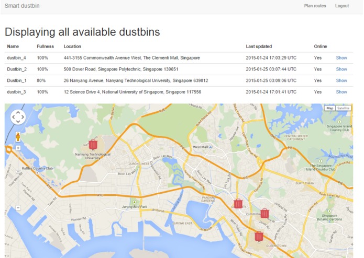
Task: Click the Name column header
Action: pos(13,46)
